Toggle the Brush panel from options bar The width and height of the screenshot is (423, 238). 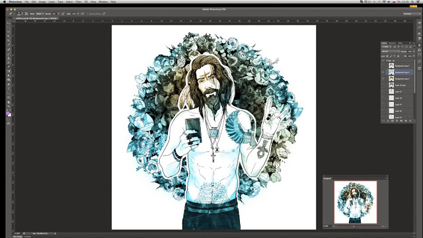coord(26,14)
